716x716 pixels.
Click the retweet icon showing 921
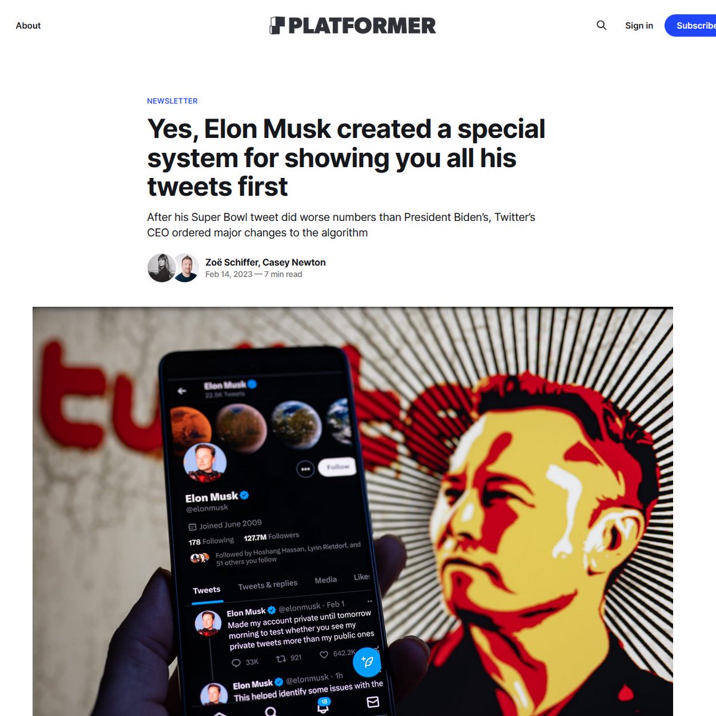click(x=281, y=659)
